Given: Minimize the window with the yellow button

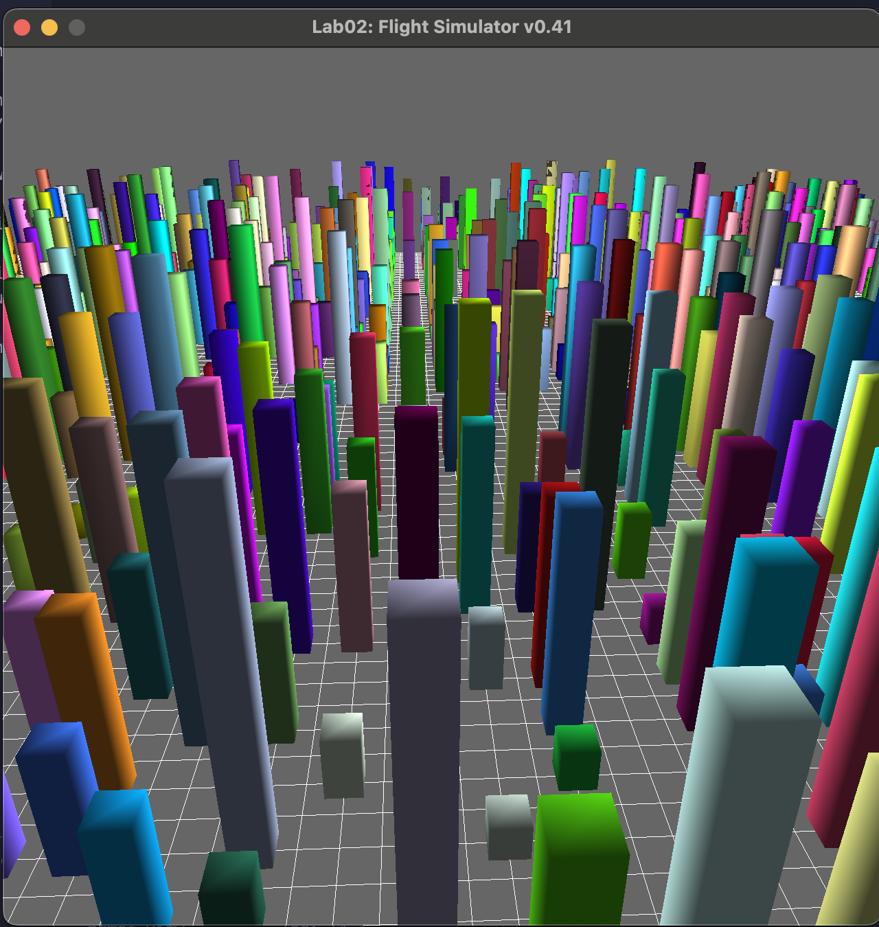Looking at the screenshot, I should point(49,27).
